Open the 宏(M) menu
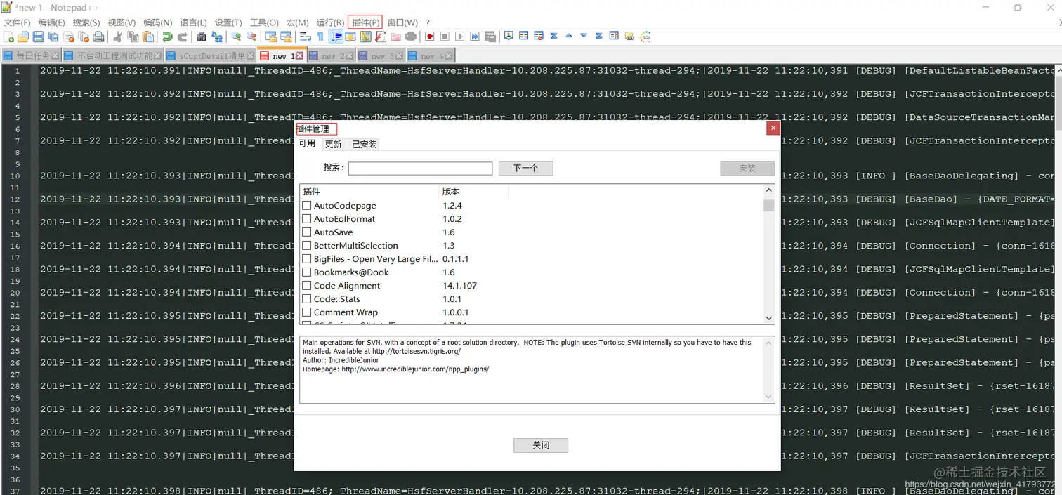The height and width of the screenshot is (495, 1062). (x=297, y=22)
